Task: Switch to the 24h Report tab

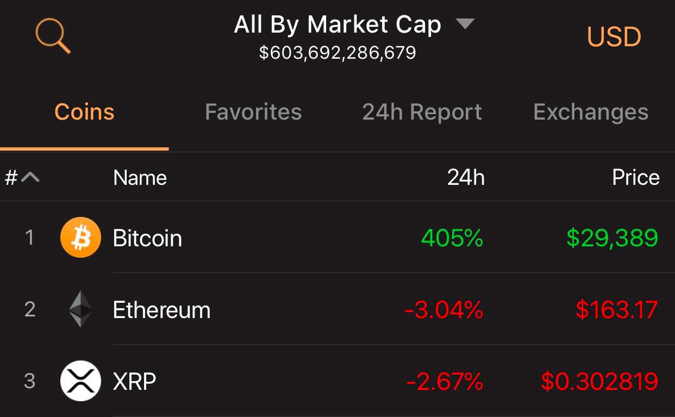Action: point(422,112)
